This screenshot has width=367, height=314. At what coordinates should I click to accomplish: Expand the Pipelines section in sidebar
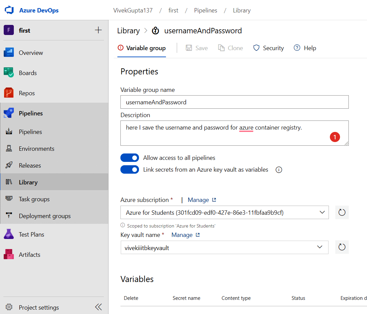pos(31,113)
